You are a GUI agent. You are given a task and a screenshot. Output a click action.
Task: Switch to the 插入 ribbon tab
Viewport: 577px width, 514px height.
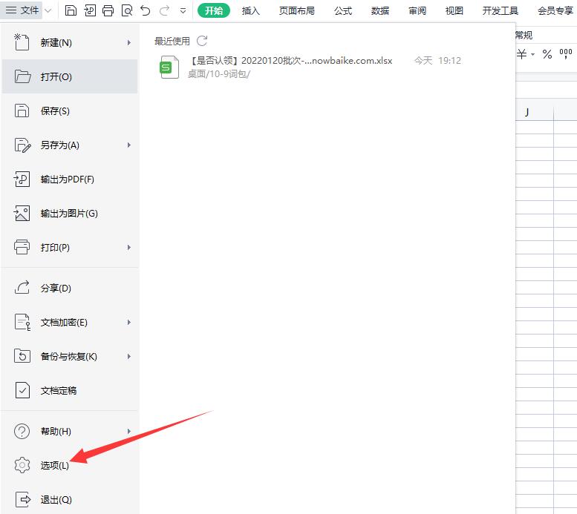coord(250,10)
